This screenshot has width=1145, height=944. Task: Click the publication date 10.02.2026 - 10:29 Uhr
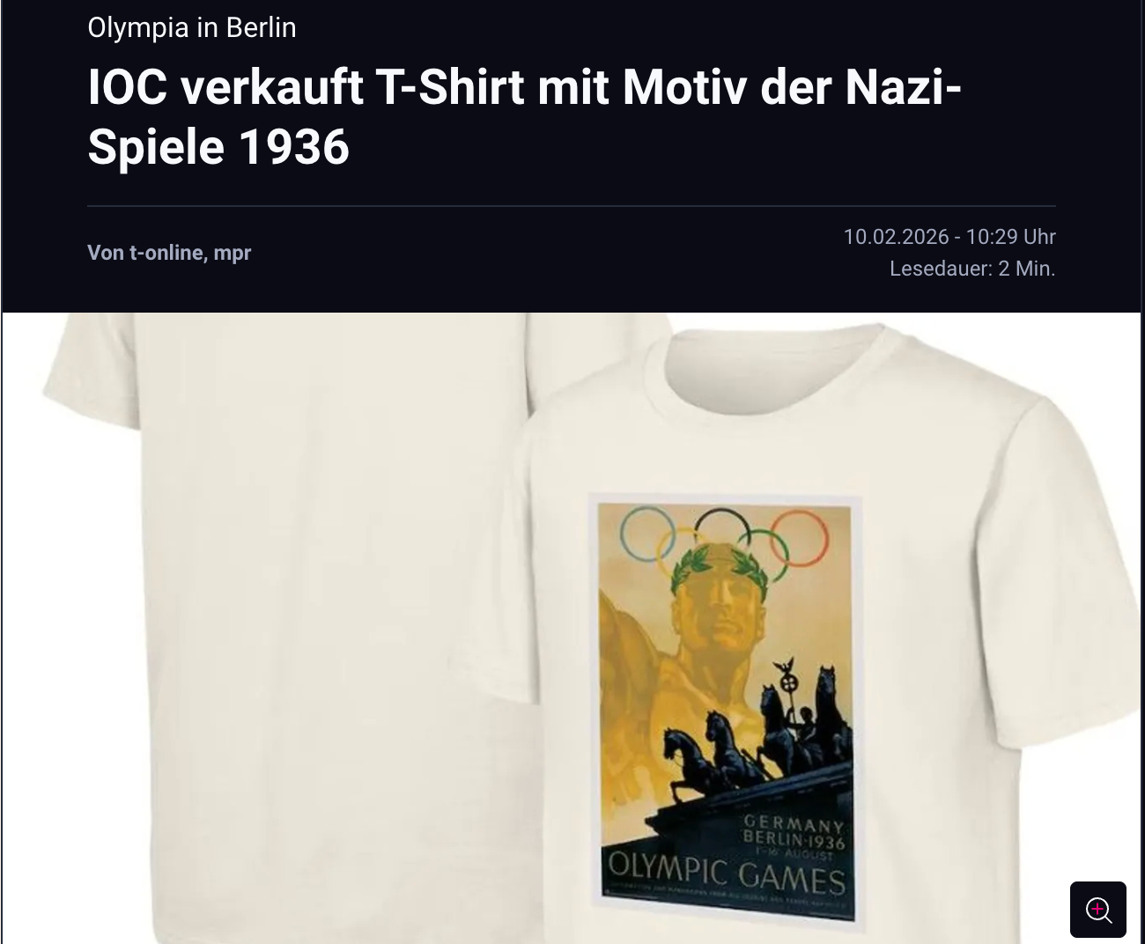[x=949, y=237]
